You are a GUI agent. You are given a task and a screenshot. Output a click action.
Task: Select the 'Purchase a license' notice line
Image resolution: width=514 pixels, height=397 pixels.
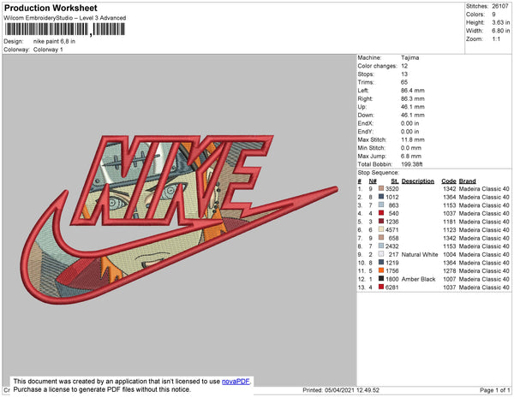102,389
